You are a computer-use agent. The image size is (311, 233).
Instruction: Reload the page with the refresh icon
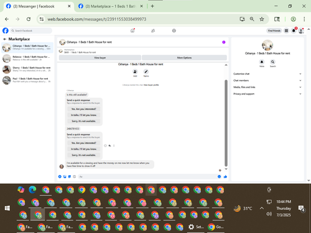pyautogui.click(x=29, y=19)
